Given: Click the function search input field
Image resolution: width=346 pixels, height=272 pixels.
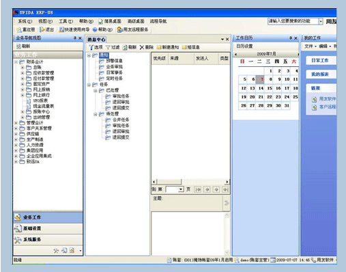Looking at the screenshot, I should coord(293,21).
